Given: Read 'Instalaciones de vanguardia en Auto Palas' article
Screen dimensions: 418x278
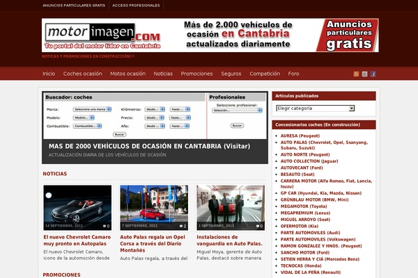Looking at the screenshot, I should [229, 240].
